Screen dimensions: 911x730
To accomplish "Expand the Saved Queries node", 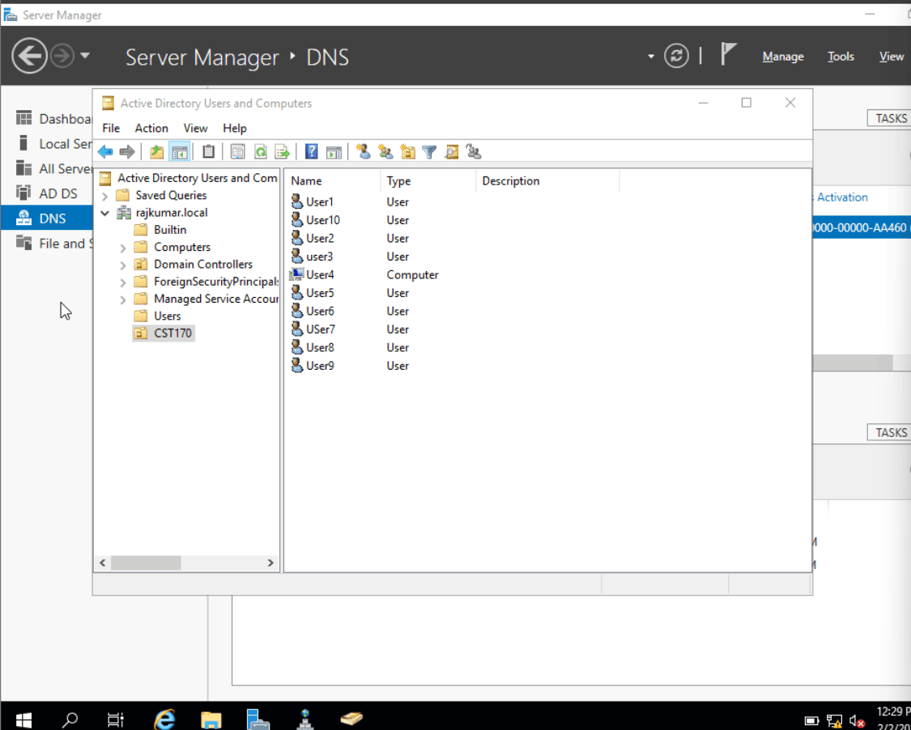I will pos(105,196).
